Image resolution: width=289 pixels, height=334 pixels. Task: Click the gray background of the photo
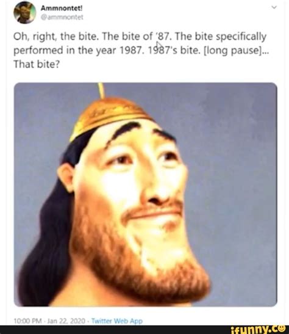point(234,149)
